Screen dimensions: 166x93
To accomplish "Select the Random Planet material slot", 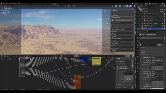I will point(151,38).
